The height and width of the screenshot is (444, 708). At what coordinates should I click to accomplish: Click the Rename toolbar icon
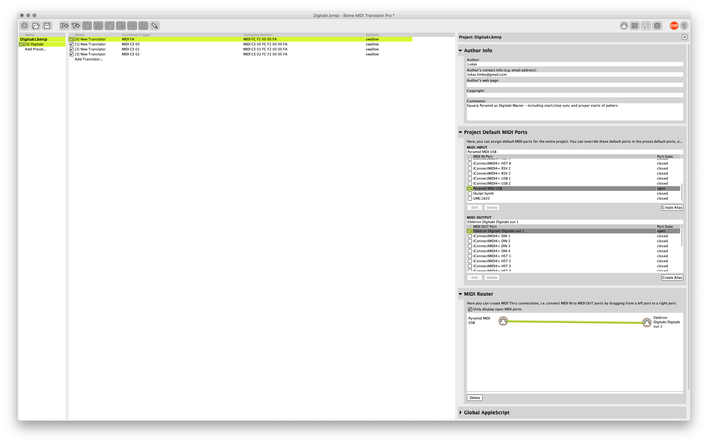pyautogui.click(x=98, y=26)
